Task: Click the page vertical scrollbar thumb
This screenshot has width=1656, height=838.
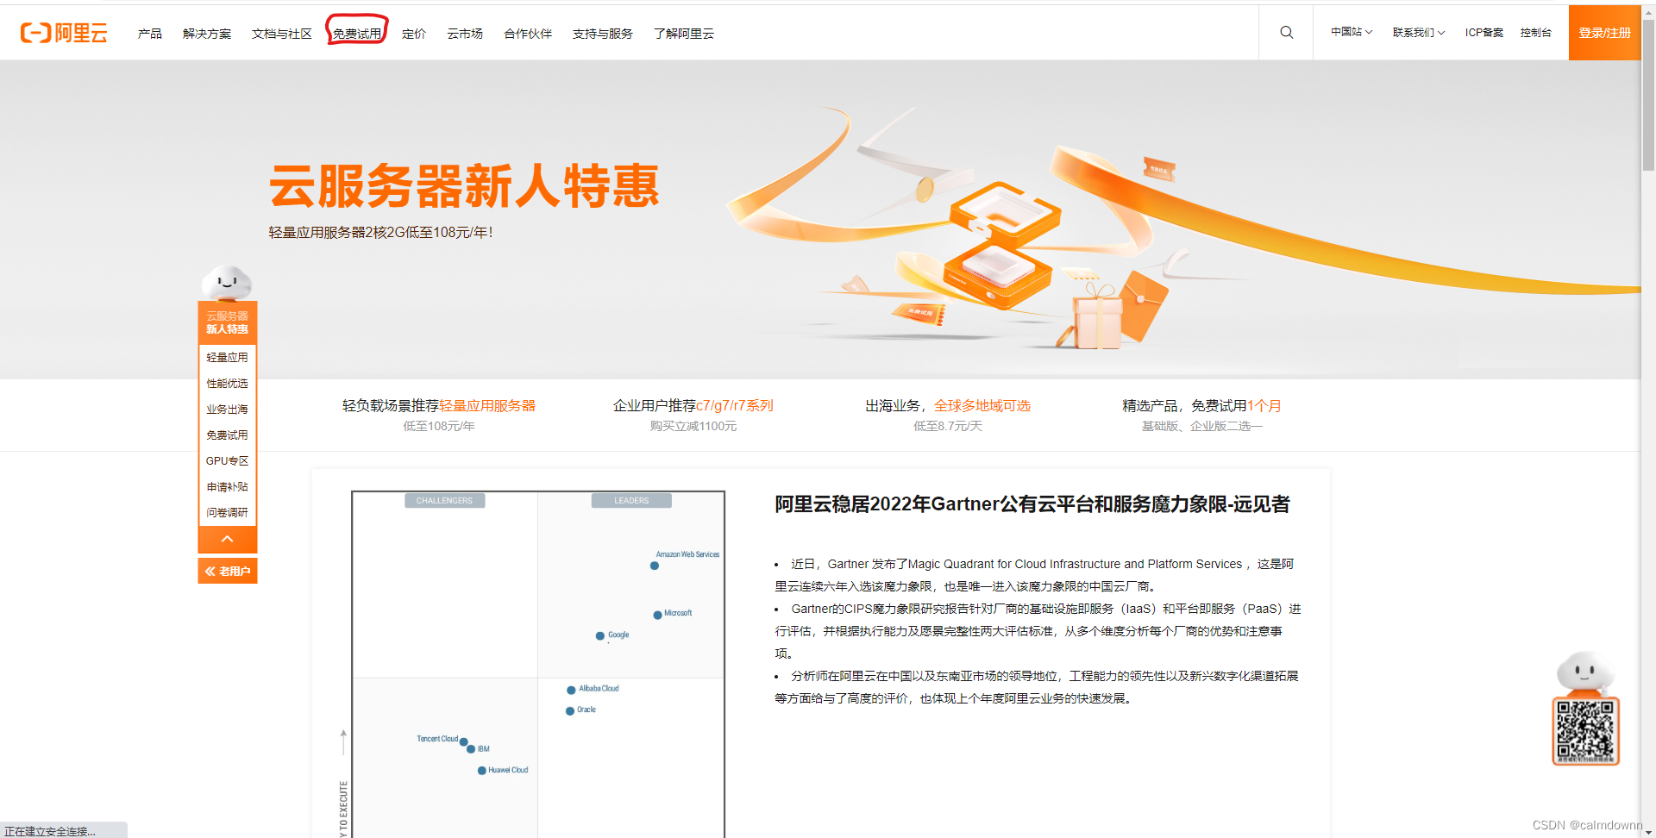Action: click(1648, 95)
